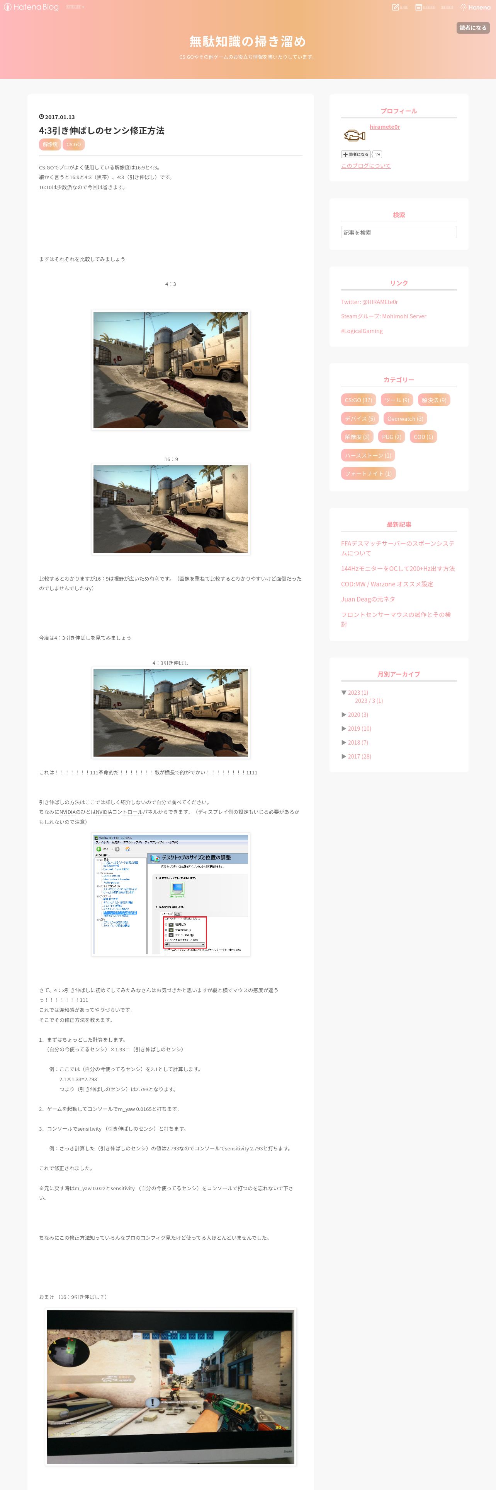The height and width of the screenshot is (1490, 496).
Task: Expand the 2018 archive triangle
Action: (343, 742)
